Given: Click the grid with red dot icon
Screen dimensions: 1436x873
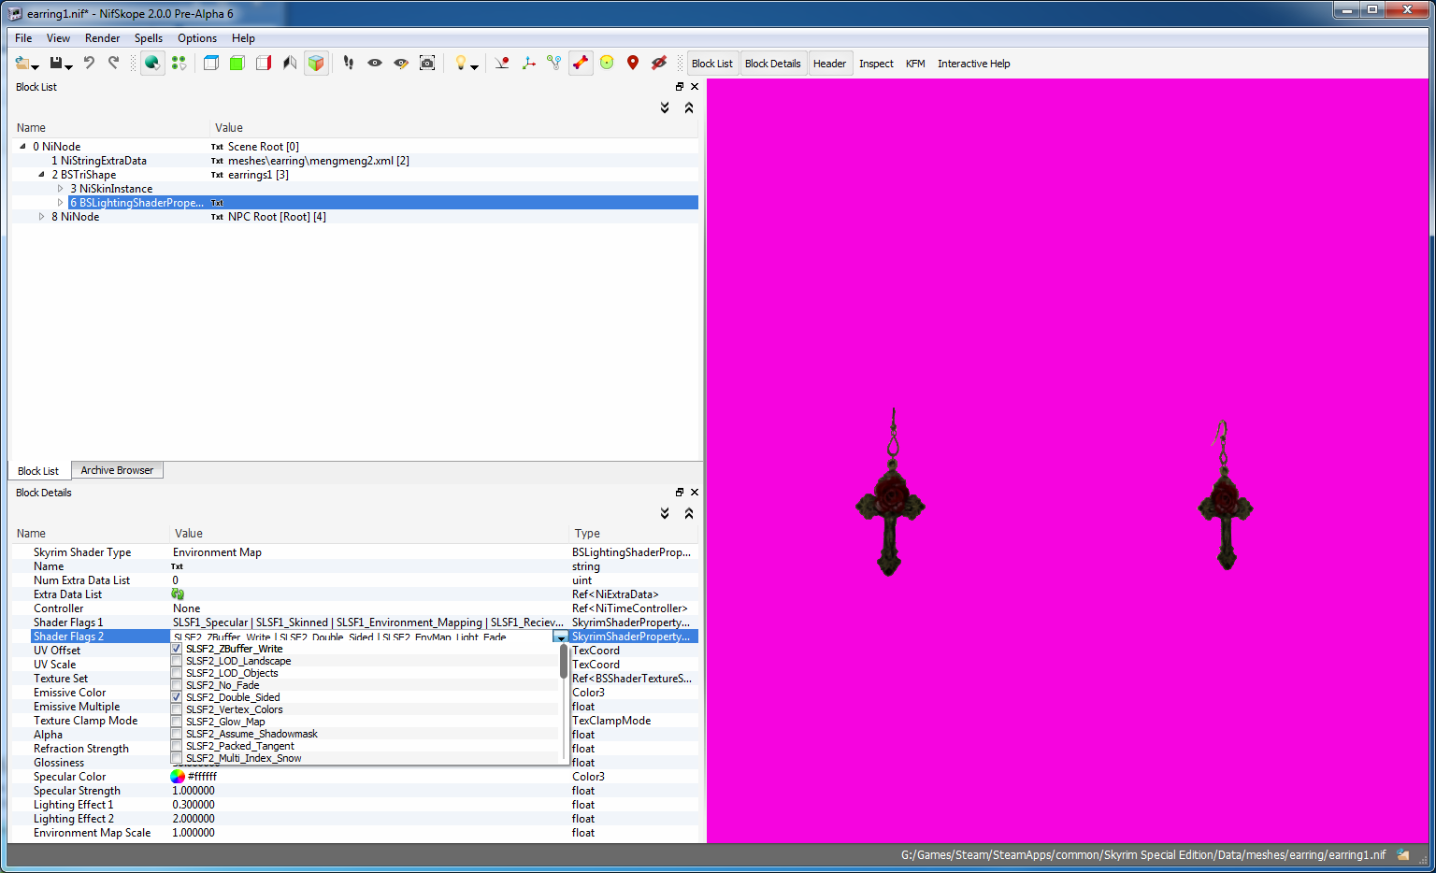Looking at the screenshot, I should coord(502,63).
